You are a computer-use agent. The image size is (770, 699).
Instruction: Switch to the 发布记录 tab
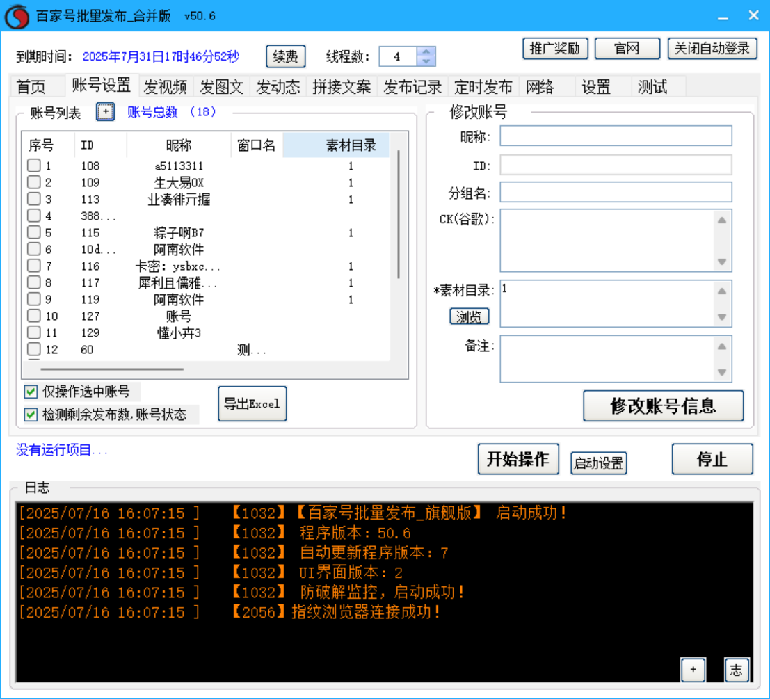point(412,87)
